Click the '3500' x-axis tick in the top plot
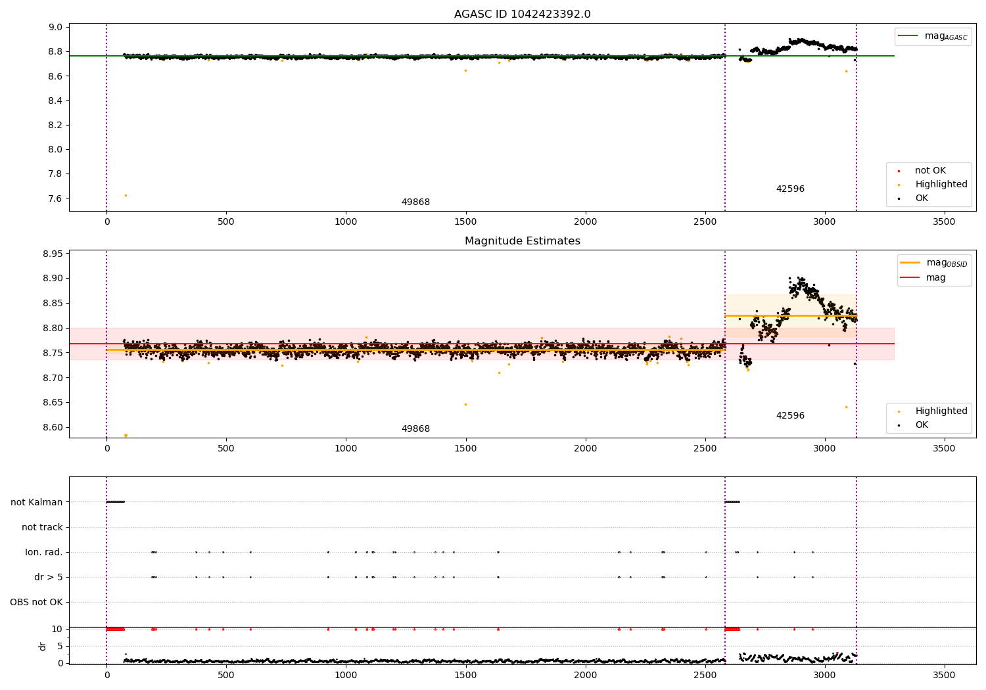The height and width of the screenshot is (690, 986). click(945, 222)
